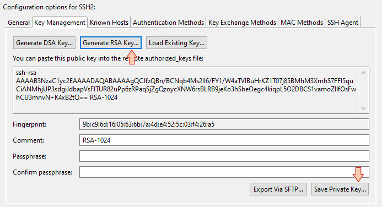The height and width of the screenshot is (207, 382).
Task: Click inside the ssh-rsa public key text area
Action: pos(186,90)
